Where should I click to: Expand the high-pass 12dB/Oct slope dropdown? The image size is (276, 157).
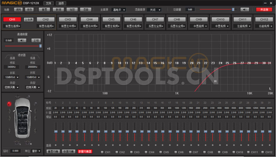(x=12, y=77)
